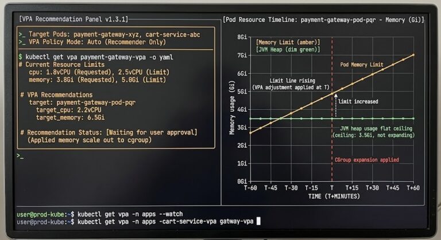
Task: Click the Applied memory scale out to cgroup note
Action: pos(90,140)
